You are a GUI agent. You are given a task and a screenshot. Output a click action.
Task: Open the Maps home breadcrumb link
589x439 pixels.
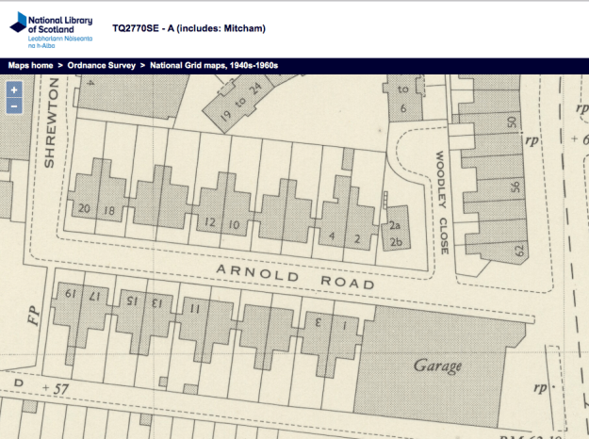click(x=30, y=65)
